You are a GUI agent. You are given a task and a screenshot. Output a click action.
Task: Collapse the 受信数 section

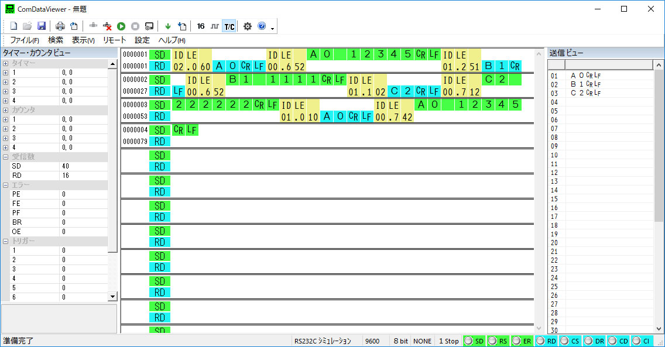(6, 157)
